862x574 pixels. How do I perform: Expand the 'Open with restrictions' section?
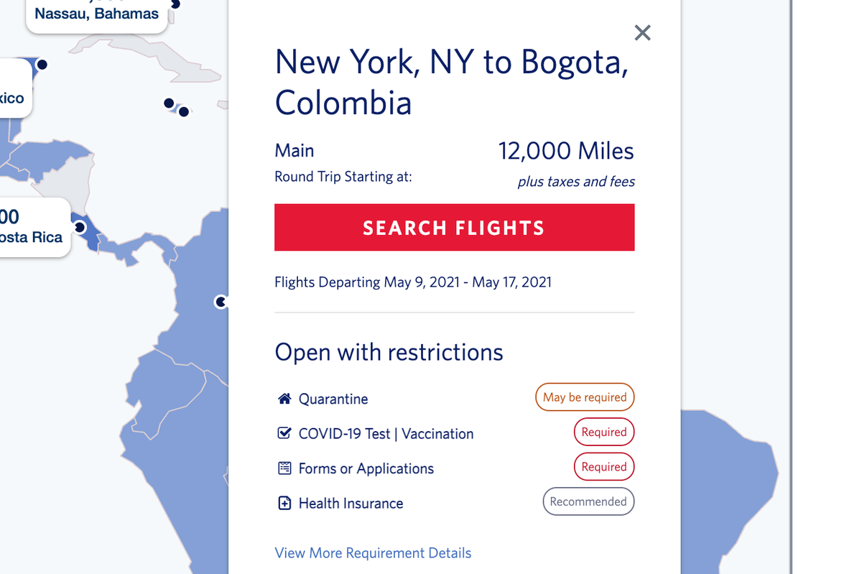click(x=389, y=352)
